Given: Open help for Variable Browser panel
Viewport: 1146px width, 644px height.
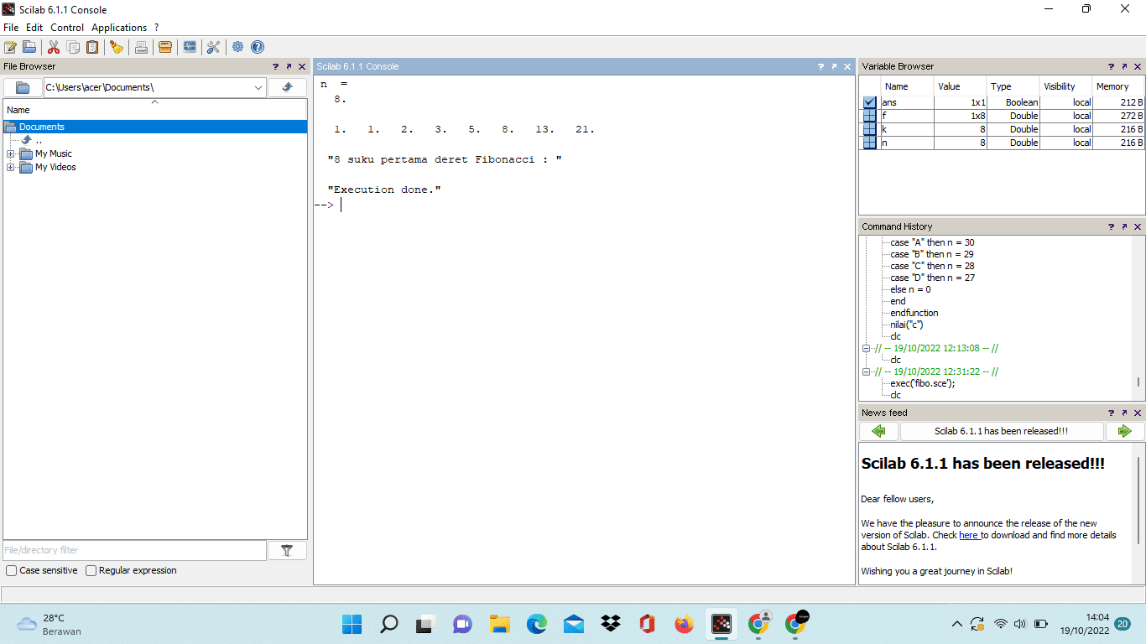Looking at the screenshot, I should pyautogui.click(x=1111, y=66).
